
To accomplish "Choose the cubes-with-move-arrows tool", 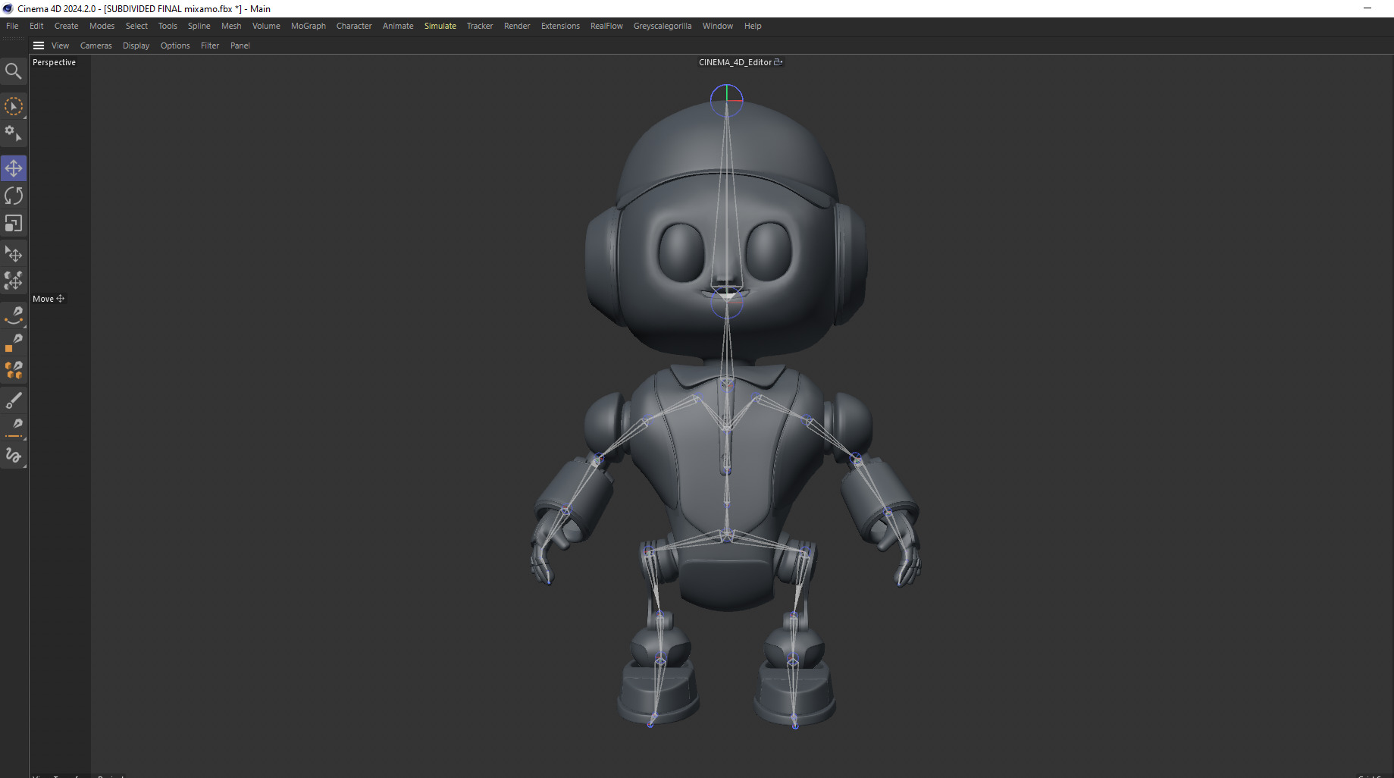I will coord(14,281).
